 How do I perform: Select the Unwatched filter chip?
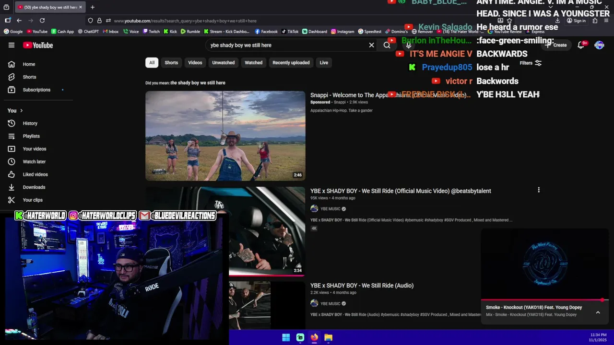224,63
